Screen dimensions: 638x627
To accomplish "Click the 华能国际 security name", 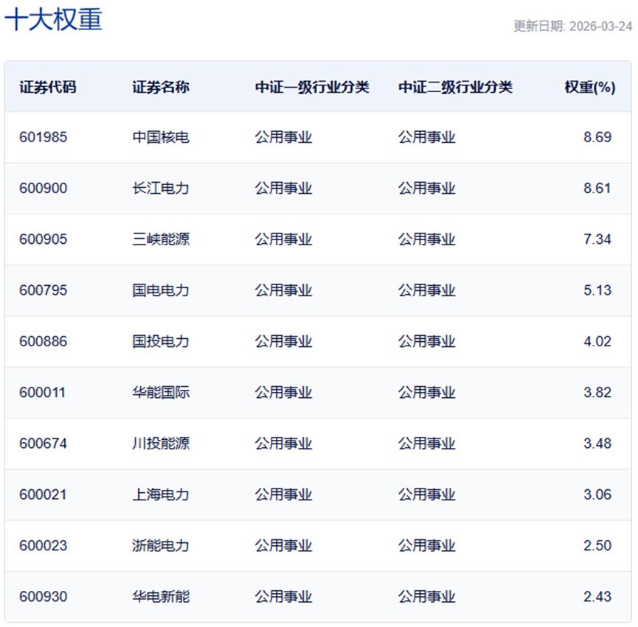I will [x=161, y=393].
